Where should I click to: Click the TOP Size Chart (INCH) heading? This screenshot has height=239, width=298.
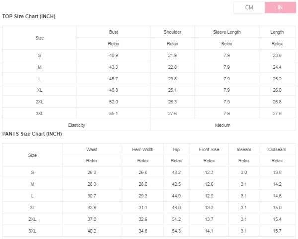coord(29,16)
